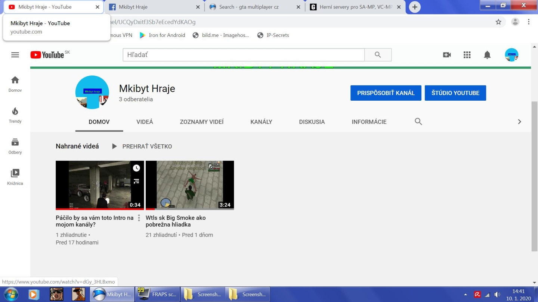Open the 3:24 Big Smoke thumbnail
Image resolution: width=538 pixels, height=302 pixels.
click(x=190, y=185)
